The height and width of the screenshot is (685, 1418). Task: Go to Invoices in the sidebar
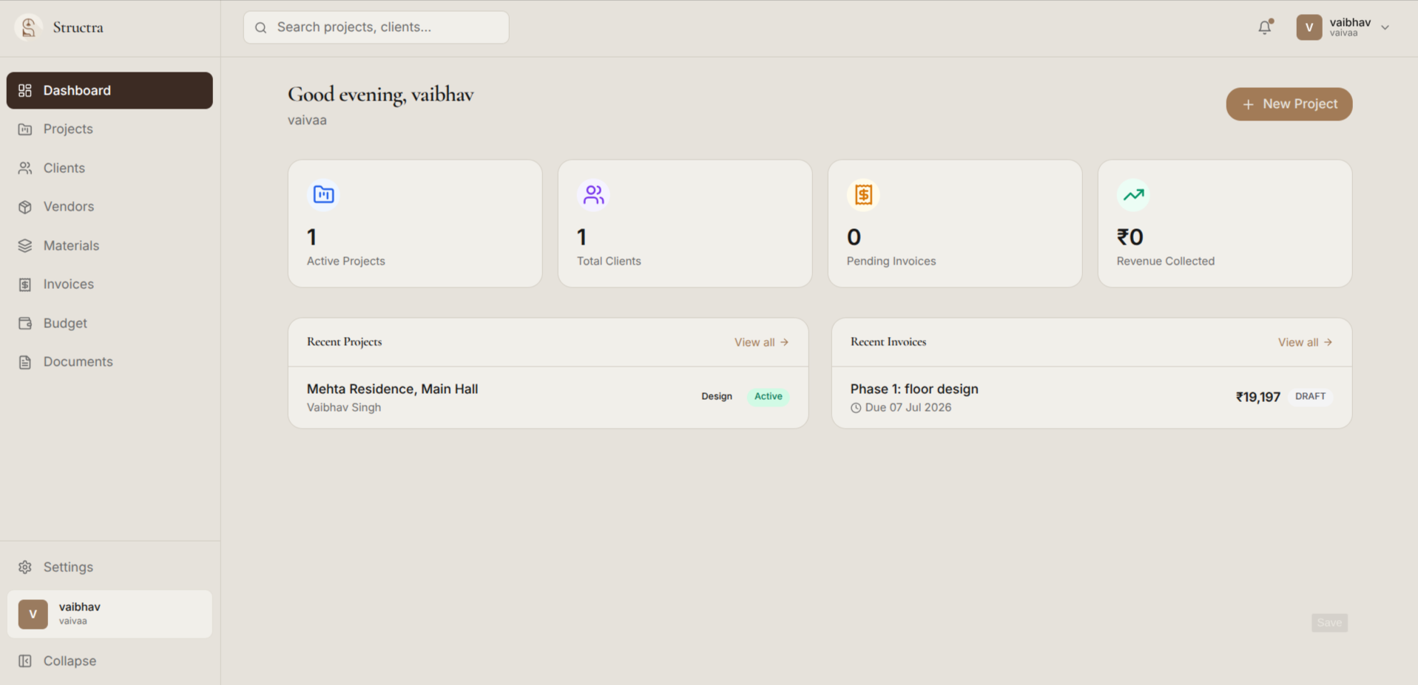click(109, 284)
